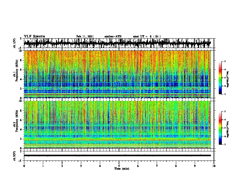Image resolution: width=241 pixels, height=186 pixels.
Task: Click the "ch.1 Frequency (kHz)" axis label
Action: pyautogui.click(x=16, y=71)
